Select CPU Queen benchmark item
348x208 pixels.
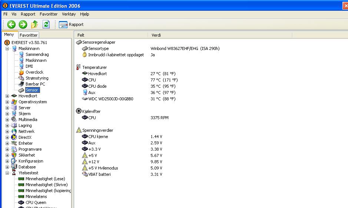(x=36, y=202)
